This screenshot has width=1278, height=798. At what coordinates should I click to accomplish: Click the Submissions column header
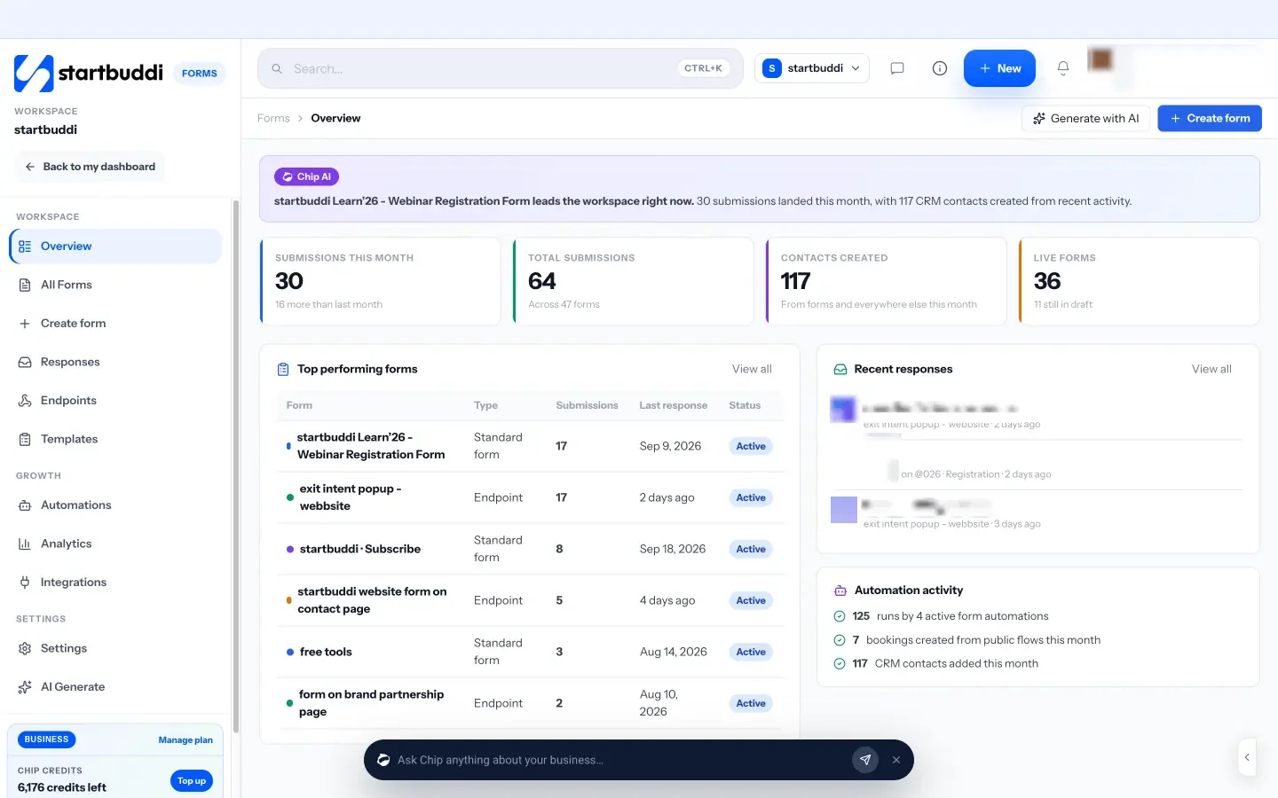pos(587,405)
